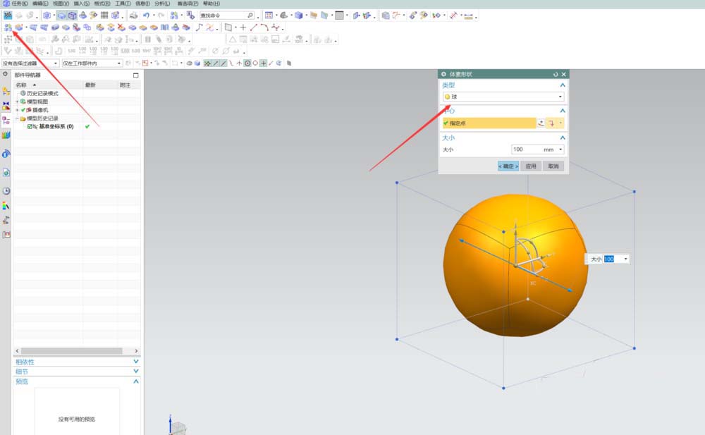
Task: Click the 应用 button
Action: pyautogui.click(x=531, y=166)
